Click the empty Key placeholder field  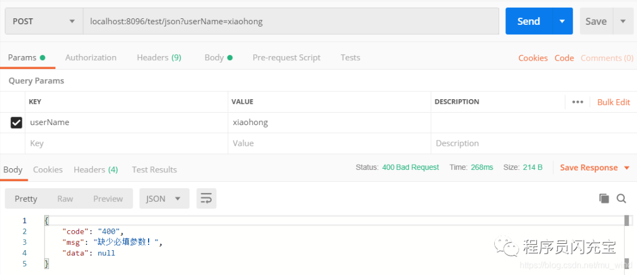[x=126, y=143]
